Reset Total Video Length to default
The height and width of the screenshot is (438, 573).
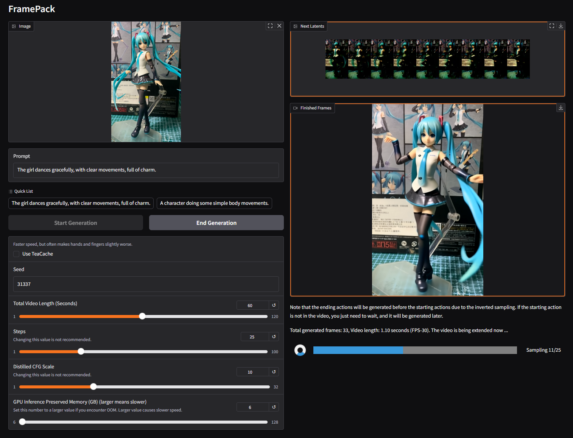274,305
